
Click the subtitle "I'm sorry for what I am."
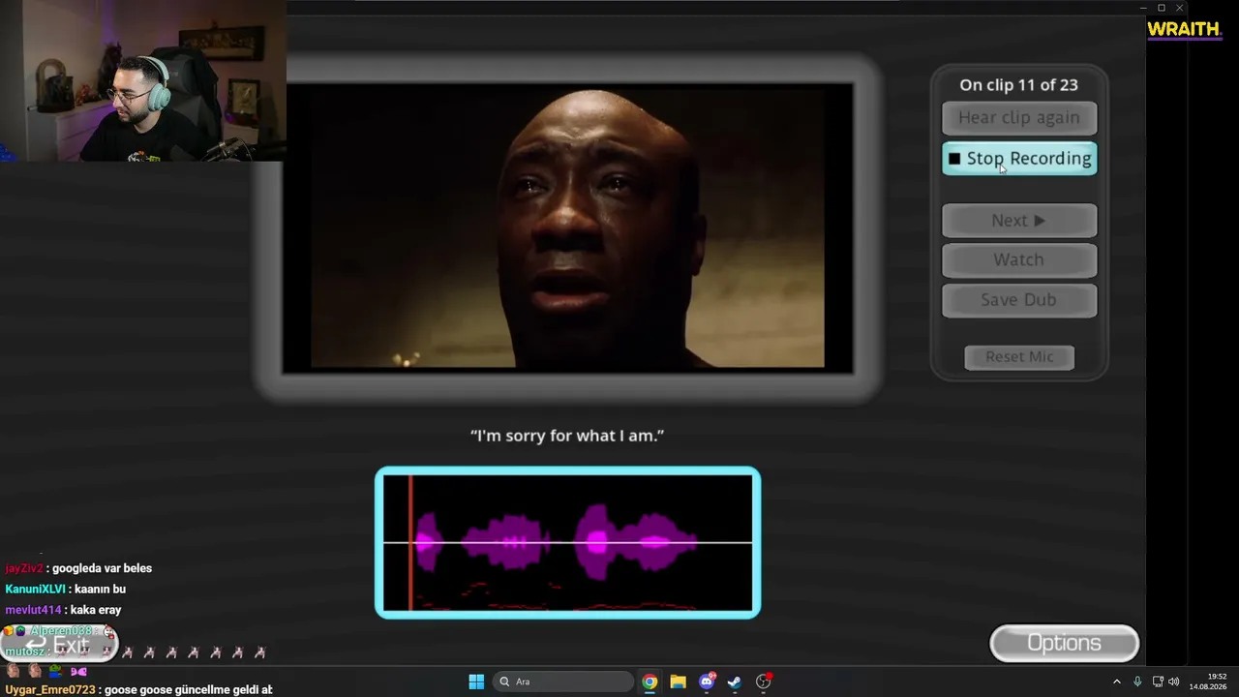(567, 436)
